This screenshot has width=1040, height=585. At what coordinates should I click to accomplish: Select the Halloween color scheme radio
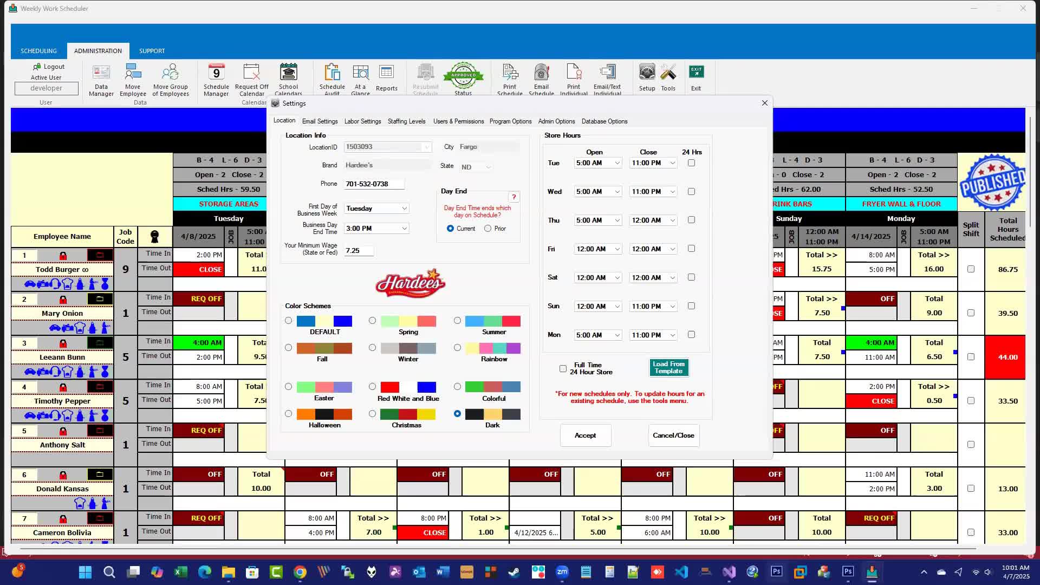pos(288,414)
